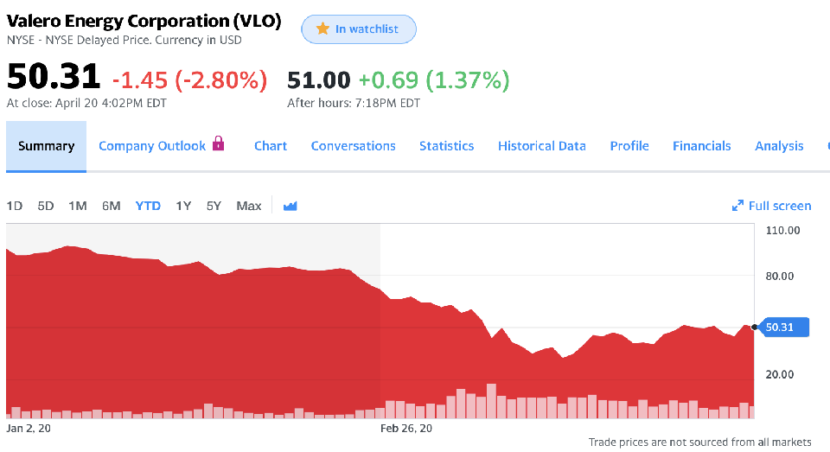
Task: Switch to the Statistics tab
Action: [x=446, y=146]
